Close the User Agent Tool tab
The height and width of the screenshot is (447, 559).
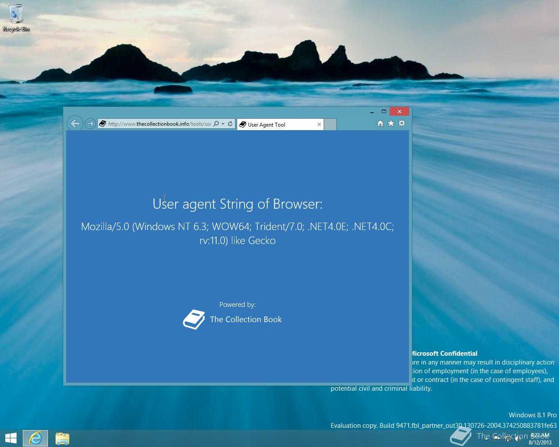tap(319, 124)
